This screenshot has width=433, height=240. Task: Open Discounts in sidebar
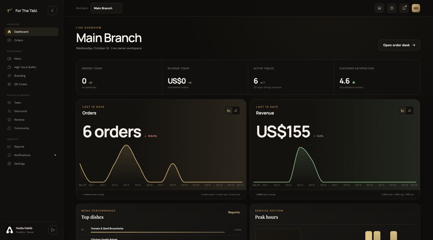[x=31, y=111]
